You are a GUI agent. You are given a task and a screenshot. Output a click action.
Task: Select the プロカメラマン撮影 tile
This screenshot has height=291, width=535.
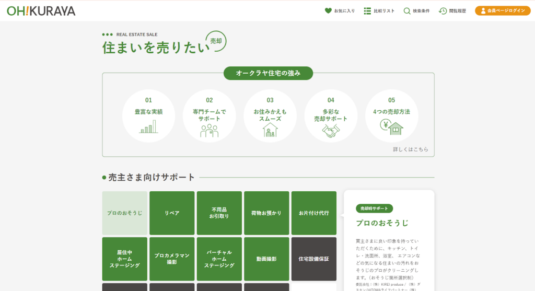coord(172,259)
